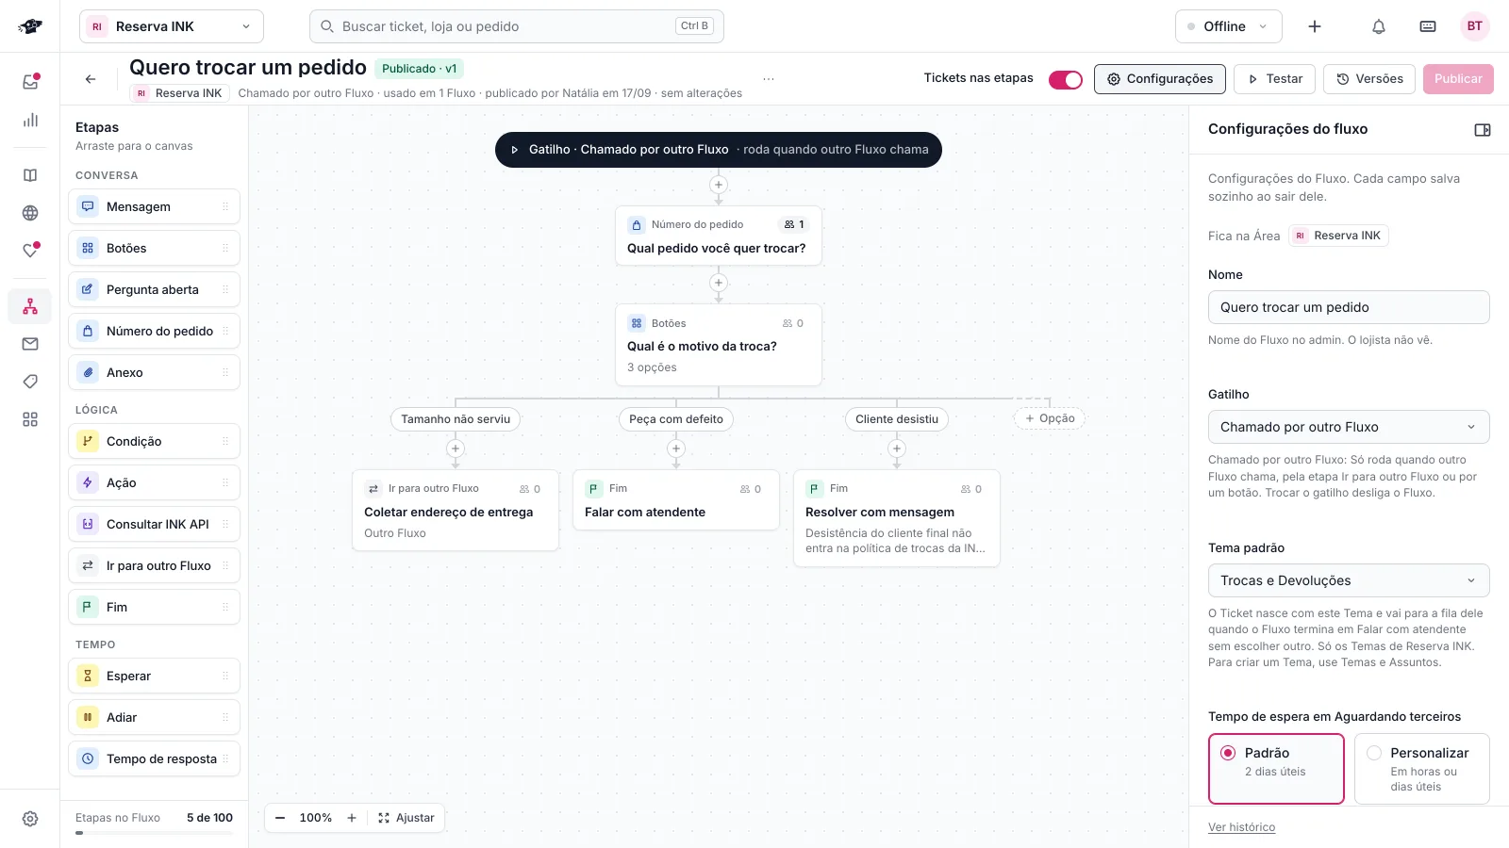Click the Ajustar fit-to-canvas button

point(406,818)
